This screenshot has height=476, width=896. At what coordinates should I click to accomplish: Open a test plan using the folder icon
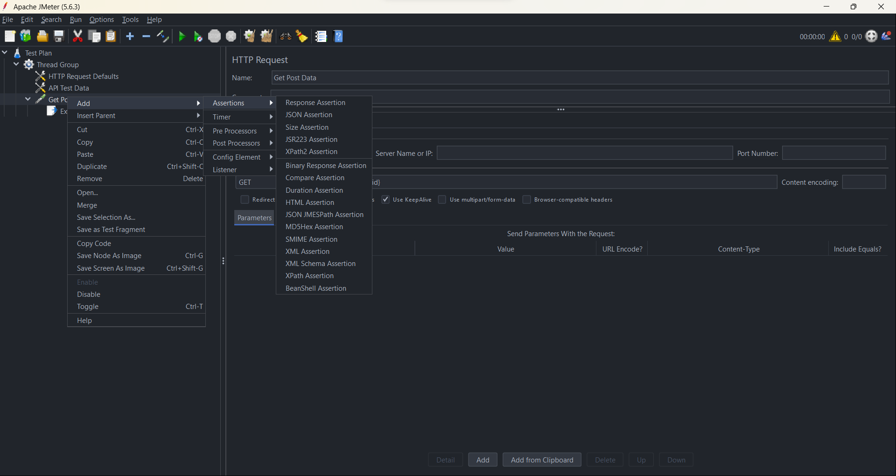tap(42, 36)
